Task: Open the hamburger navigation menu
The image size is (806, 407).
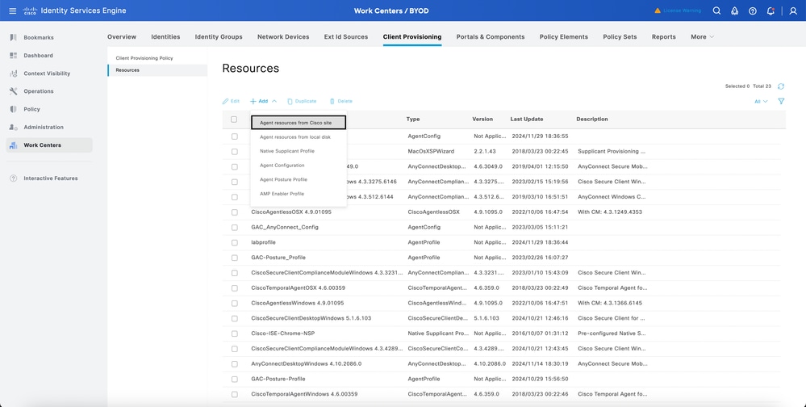Action: tap(12, 10)
